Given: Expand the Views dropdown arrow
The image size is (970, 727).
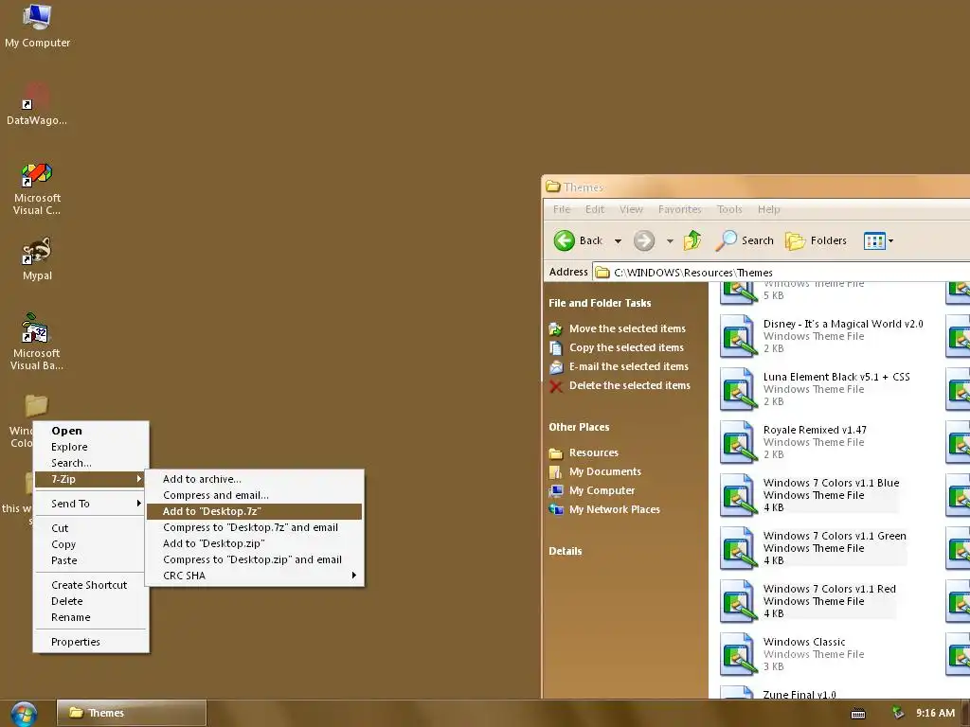Looking at the screenshot, I should point(890,241).
